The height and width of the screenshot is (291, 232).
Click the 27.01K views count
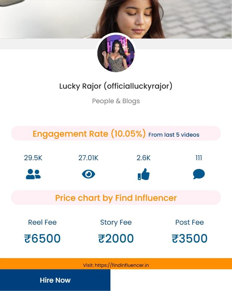[88, 158]
